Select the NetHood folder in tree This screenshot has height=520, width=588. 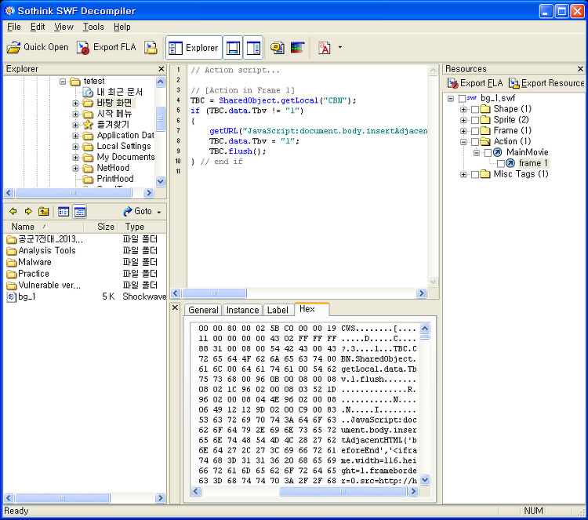click(112, 168)
